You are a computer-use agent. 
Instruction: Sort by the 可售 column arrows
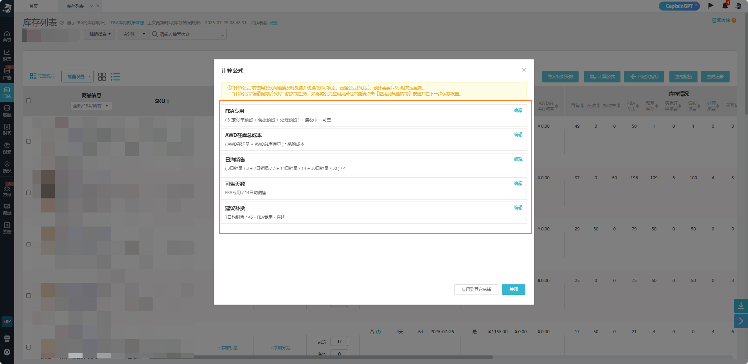pos(582,105)
